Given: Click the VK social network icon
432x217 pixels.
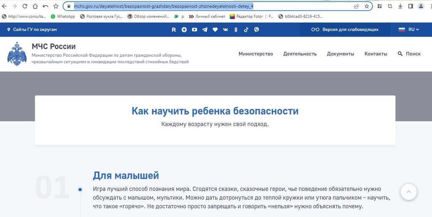Looking at the screenshot, I should (x=225, y=29).
